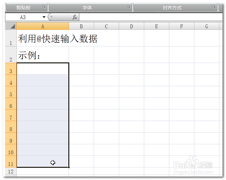Select row 10 header
This screenshot has width=226, height=180.
11,150
